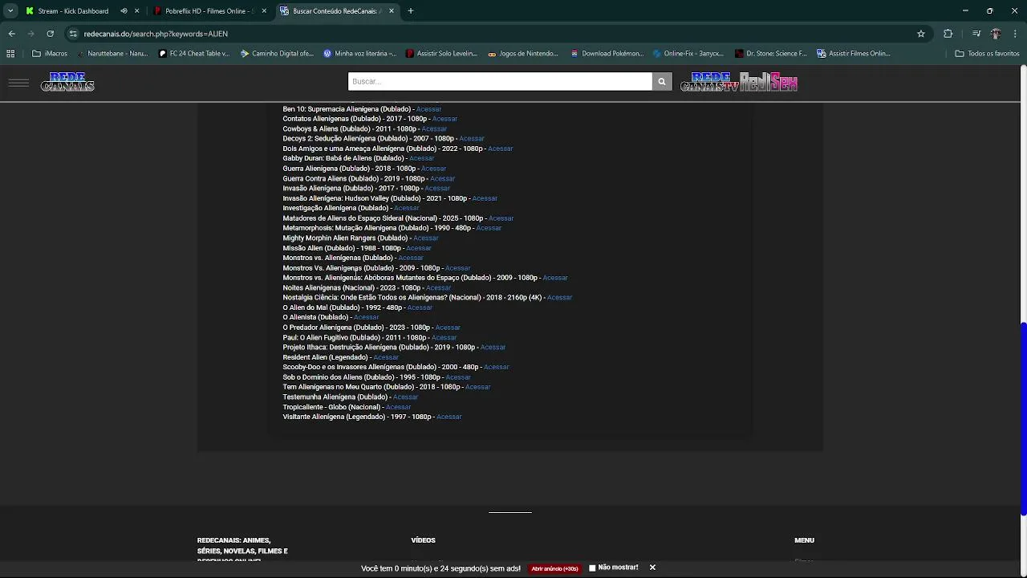Close the Stream - Kick Dashboard tab

point(137,11)
